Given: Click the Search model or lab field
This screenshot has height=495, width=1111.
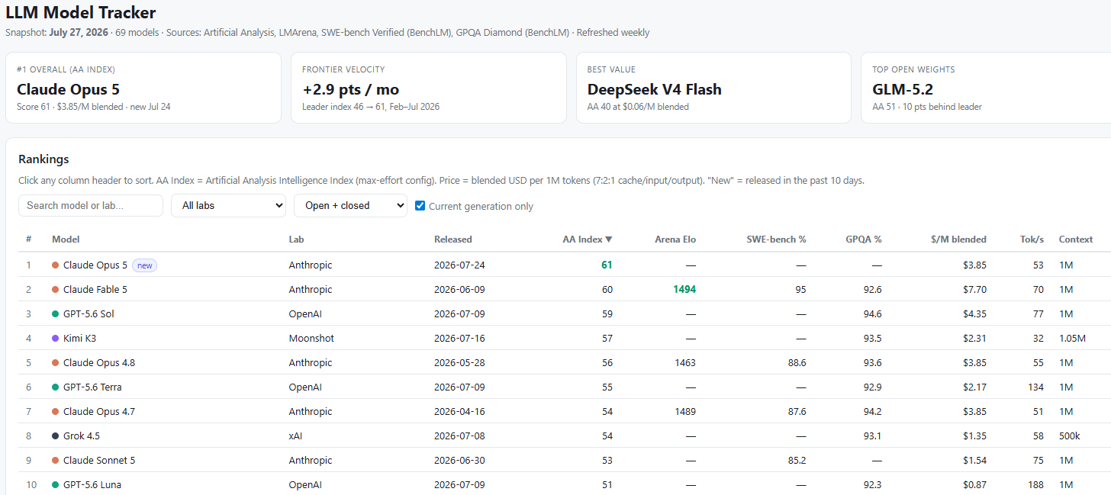Looking at the screenshot, I should [x=91, y=205].
